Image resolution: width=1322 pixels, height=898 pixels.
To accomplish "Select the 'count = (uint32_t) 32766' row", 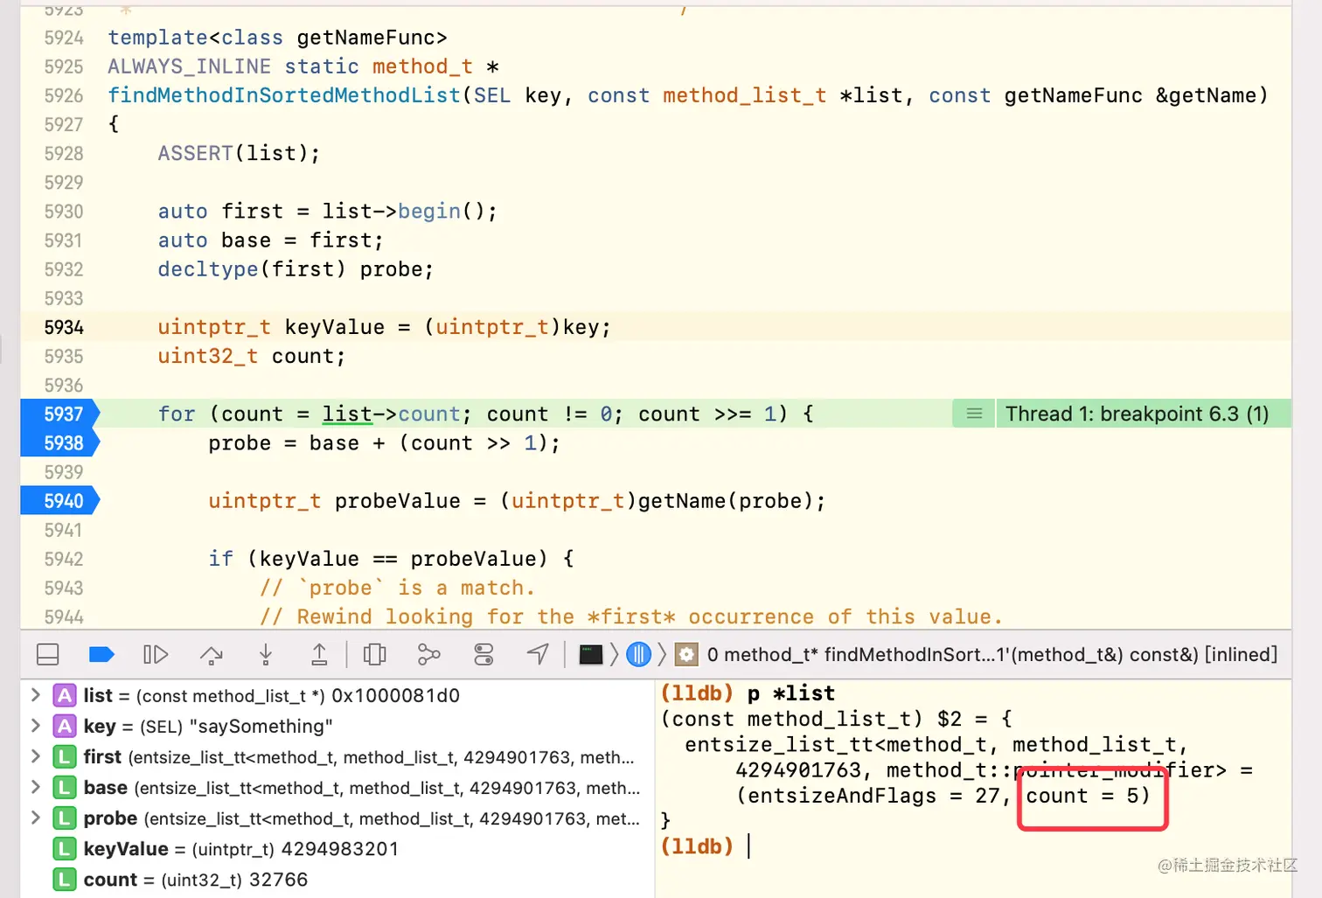I will [x=337, y=879].
